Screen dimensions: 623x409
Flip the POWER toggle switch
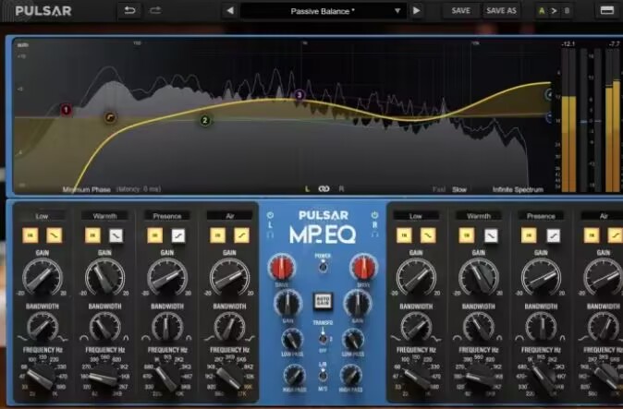323,266
